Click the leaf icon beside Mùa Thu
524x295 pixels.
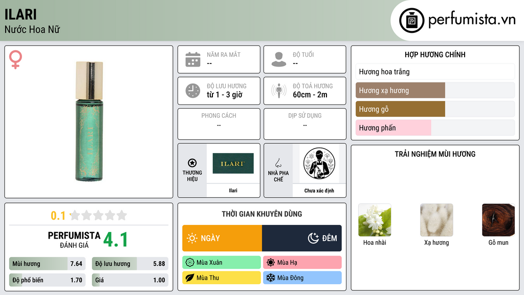(190, 278)
